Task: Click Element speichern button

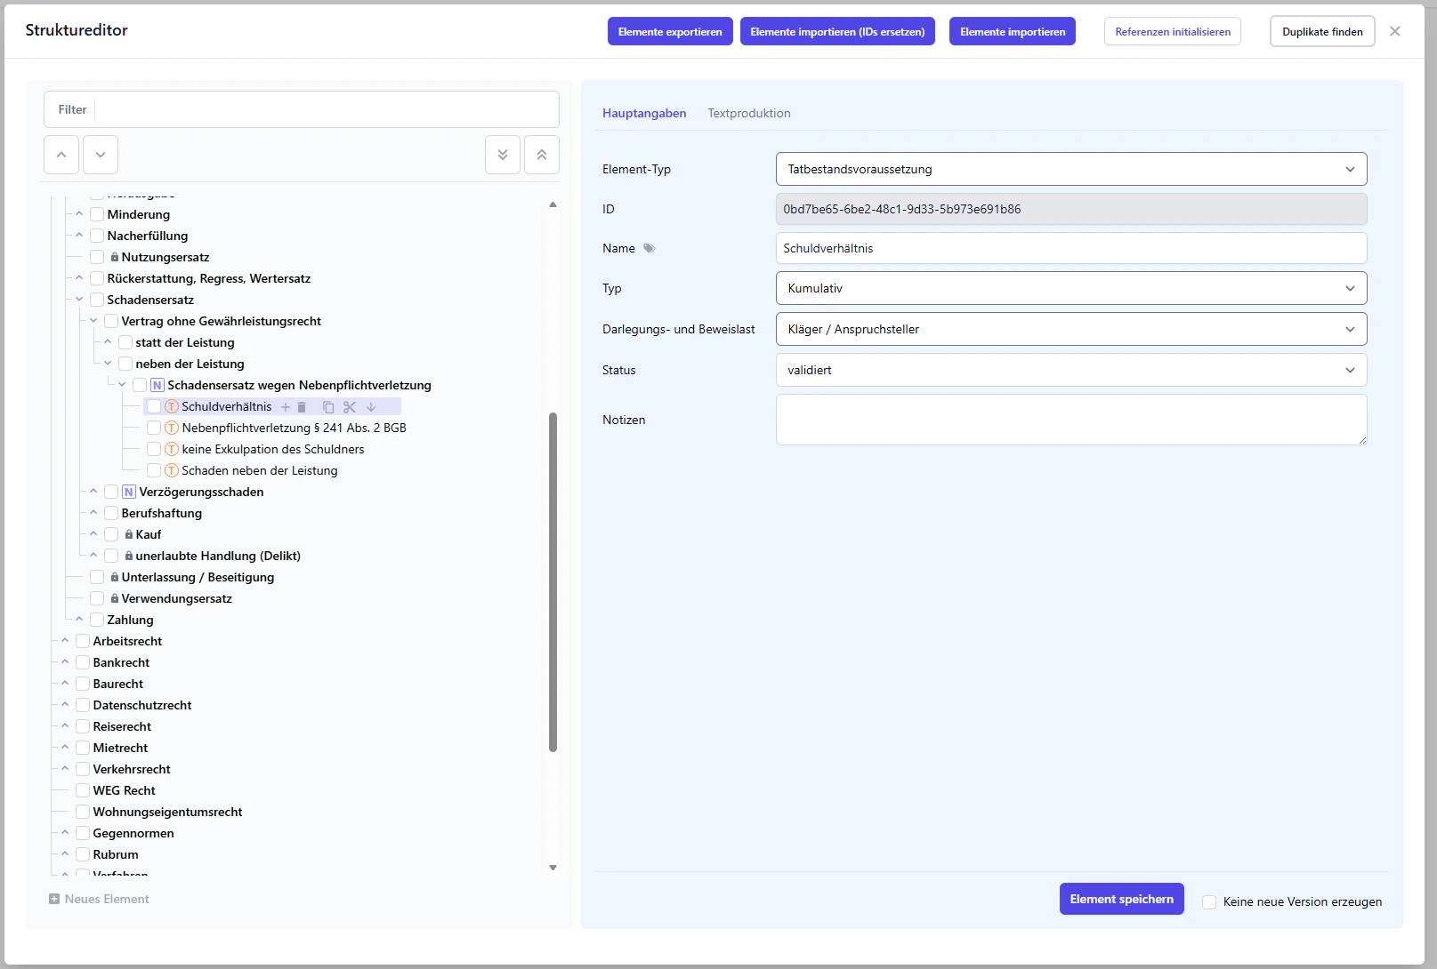Action: click(x=1121, y=899)
